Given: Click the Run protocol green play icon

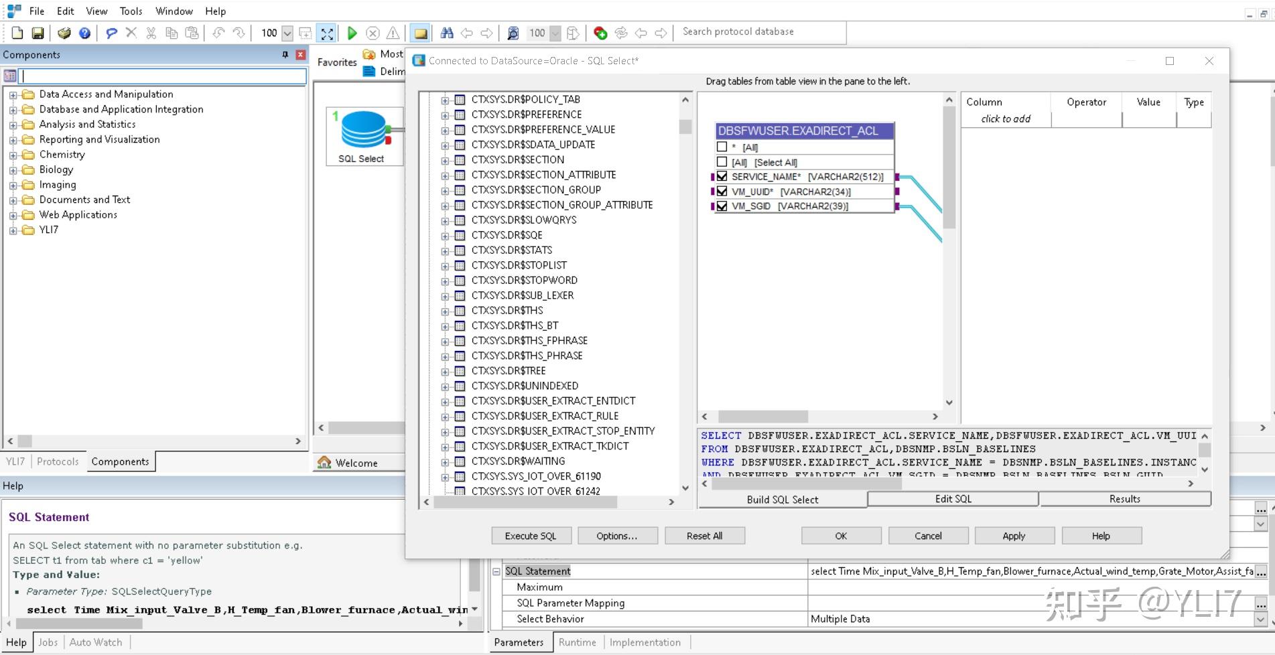Looking at the screenshot, I should pyautogui.click(x=352, y=33).
